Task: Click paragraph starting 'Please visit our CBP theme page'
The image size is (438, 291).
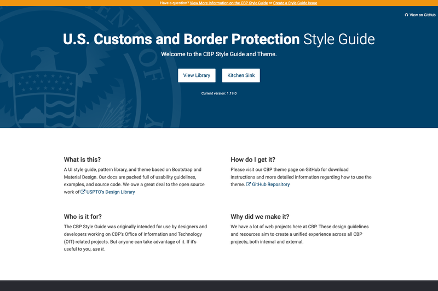Action: pos(301,177)
